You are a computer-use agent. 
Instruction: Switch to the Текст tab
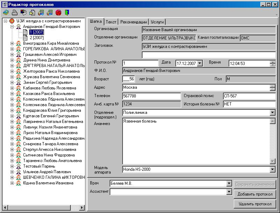click(x=111, y=22)
